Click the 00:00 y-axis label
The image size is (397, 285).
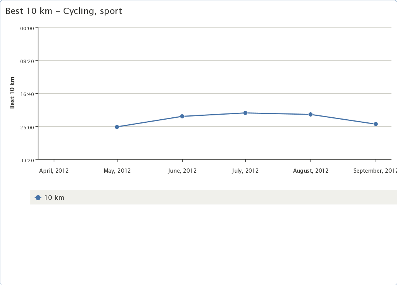(27, 28)
